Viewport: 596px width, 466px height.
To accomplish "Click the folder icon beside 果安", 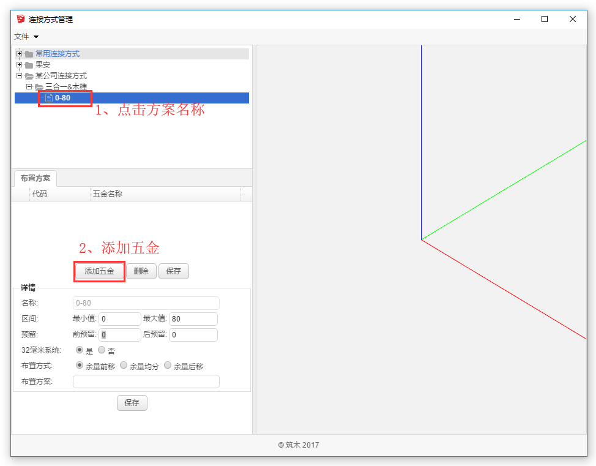I will pyautogui.click(x=29, y=65).
